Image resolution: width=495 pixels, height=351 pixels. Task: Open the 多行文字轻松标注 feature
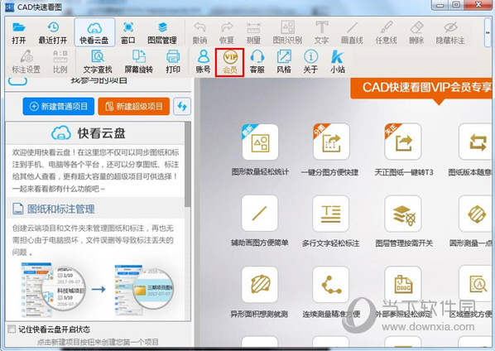(330, 213)
